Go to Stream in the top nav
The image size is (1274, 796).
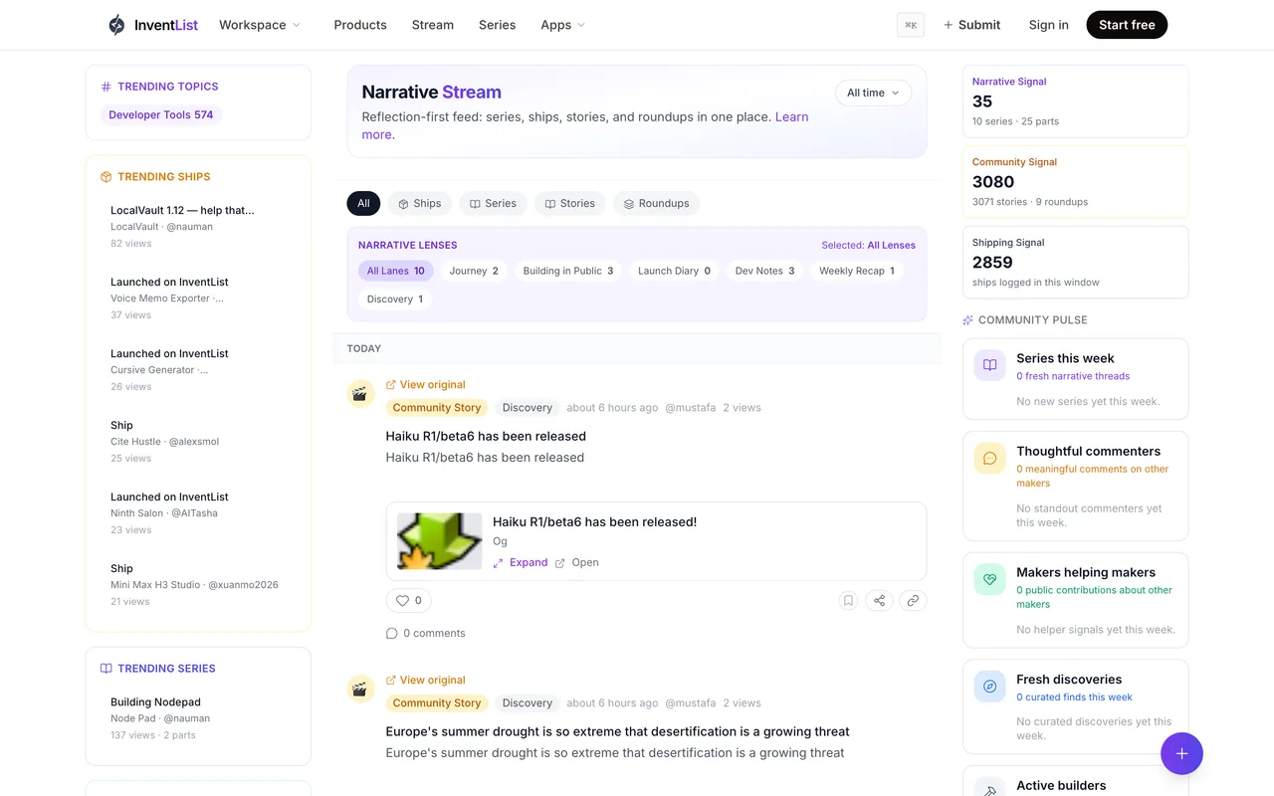click(433, 25)
